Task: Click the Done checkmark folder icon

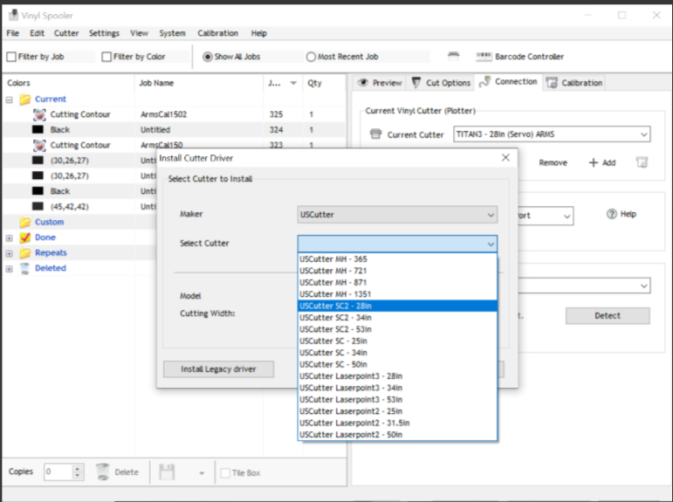Action: pos(25,237)
